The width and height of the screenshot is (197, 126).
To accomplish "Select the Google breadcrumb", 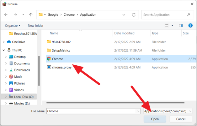I will pyautogui.click(x=53, y=15).
